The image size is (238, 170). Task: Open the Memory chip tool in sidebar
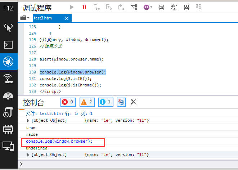(x=9, y=129)
